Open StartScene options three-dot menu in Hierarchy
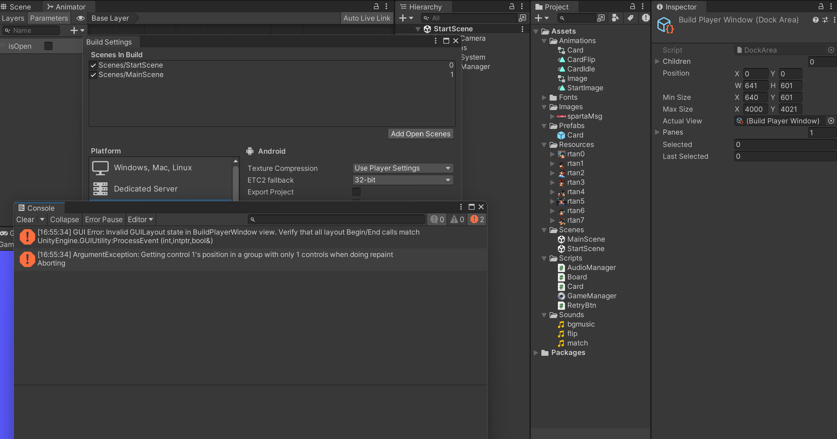 pos(522,29)
